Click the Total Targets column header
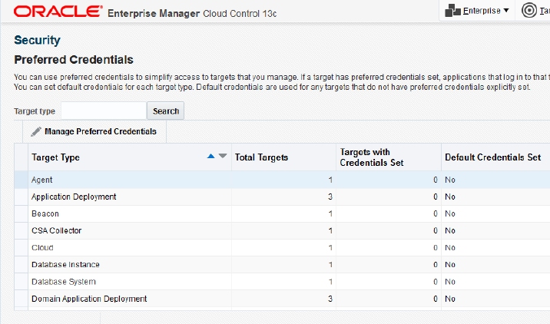 283,157
